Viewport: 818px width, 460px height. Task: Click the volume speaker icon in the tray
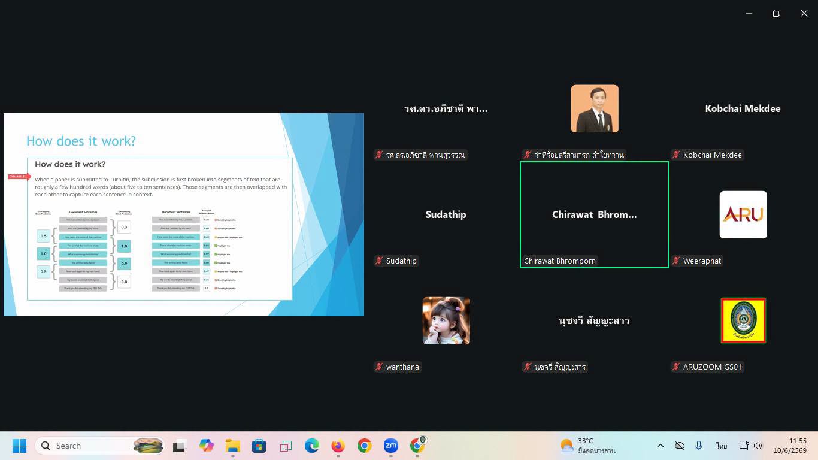[758, 446]
